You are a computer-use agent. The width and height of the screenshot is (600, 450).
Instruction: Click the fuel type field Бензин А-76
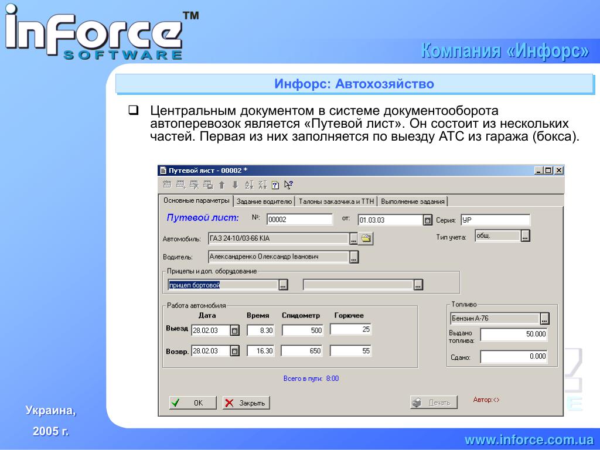(495, 318)
